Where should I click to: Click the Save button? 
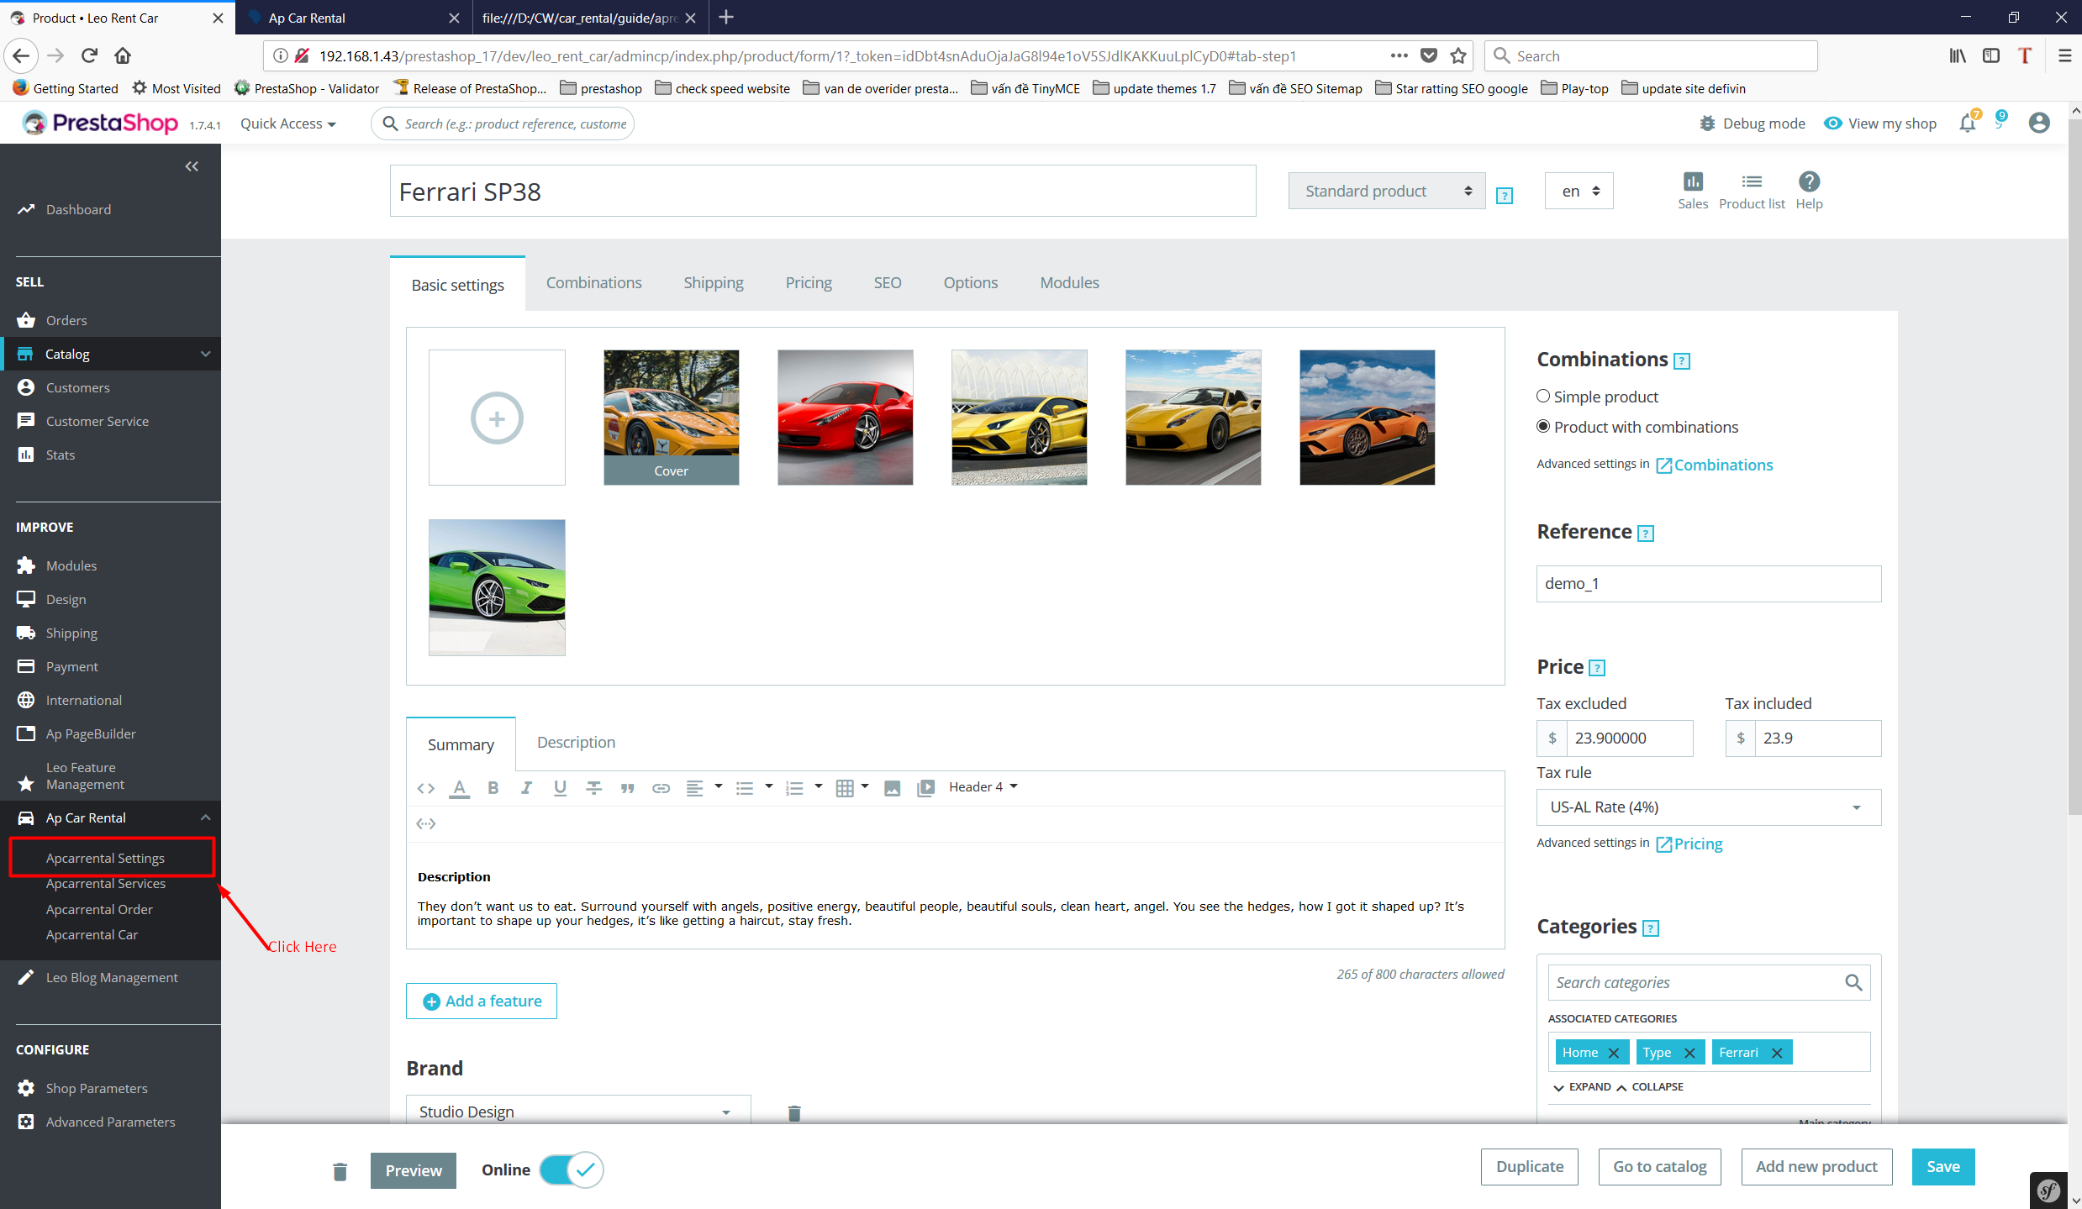pos(1942,1166)
